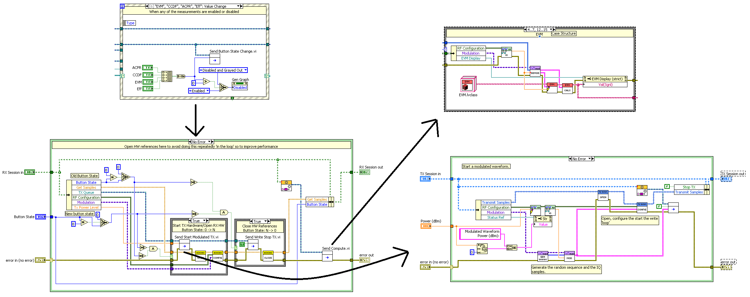The height and width of the screenshot is (297, 750).
Task: Open the 4..7, 12..15 case selector dropdown
Action: click(x=551, y=29)
